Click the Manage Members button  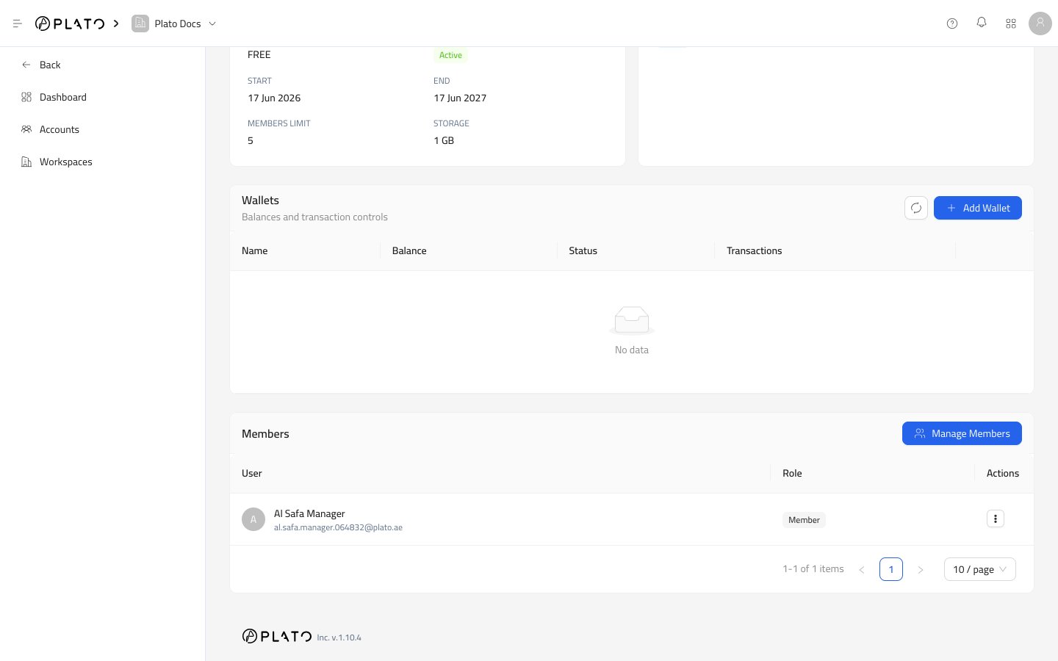[962, 433]
